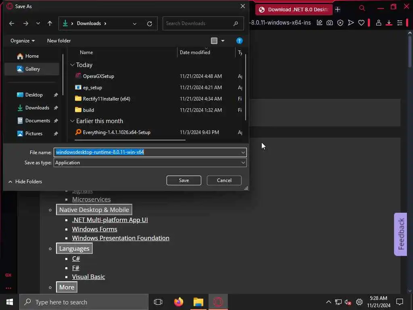413x310 pixels.
Task: Take a snapshot with camera icon
Action: [x=330, y=23]
